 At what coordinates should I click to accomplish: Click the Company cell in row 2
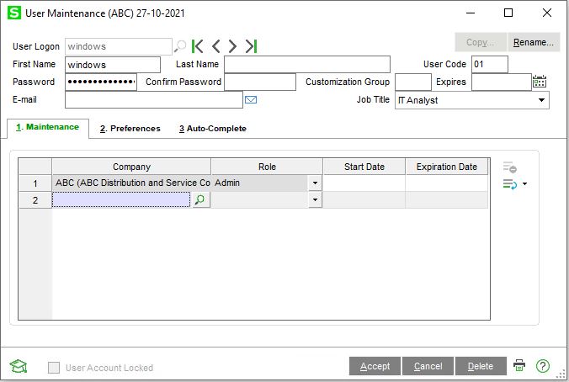pyautogui.click(x=121, y=199)
